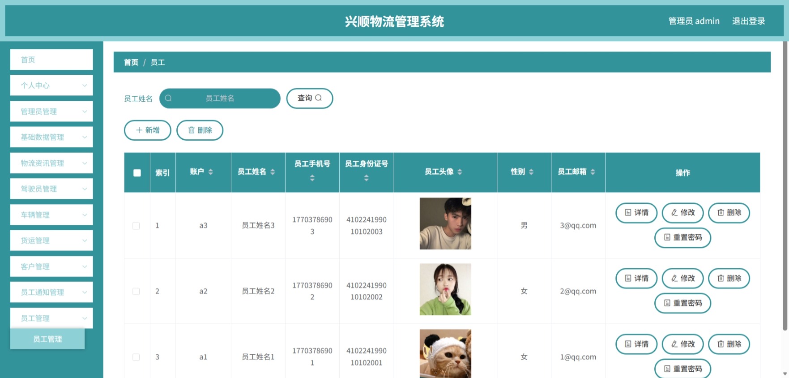Click 管理员 admin in the header
Screen dimensions: 789x378
tap(694, 21)
